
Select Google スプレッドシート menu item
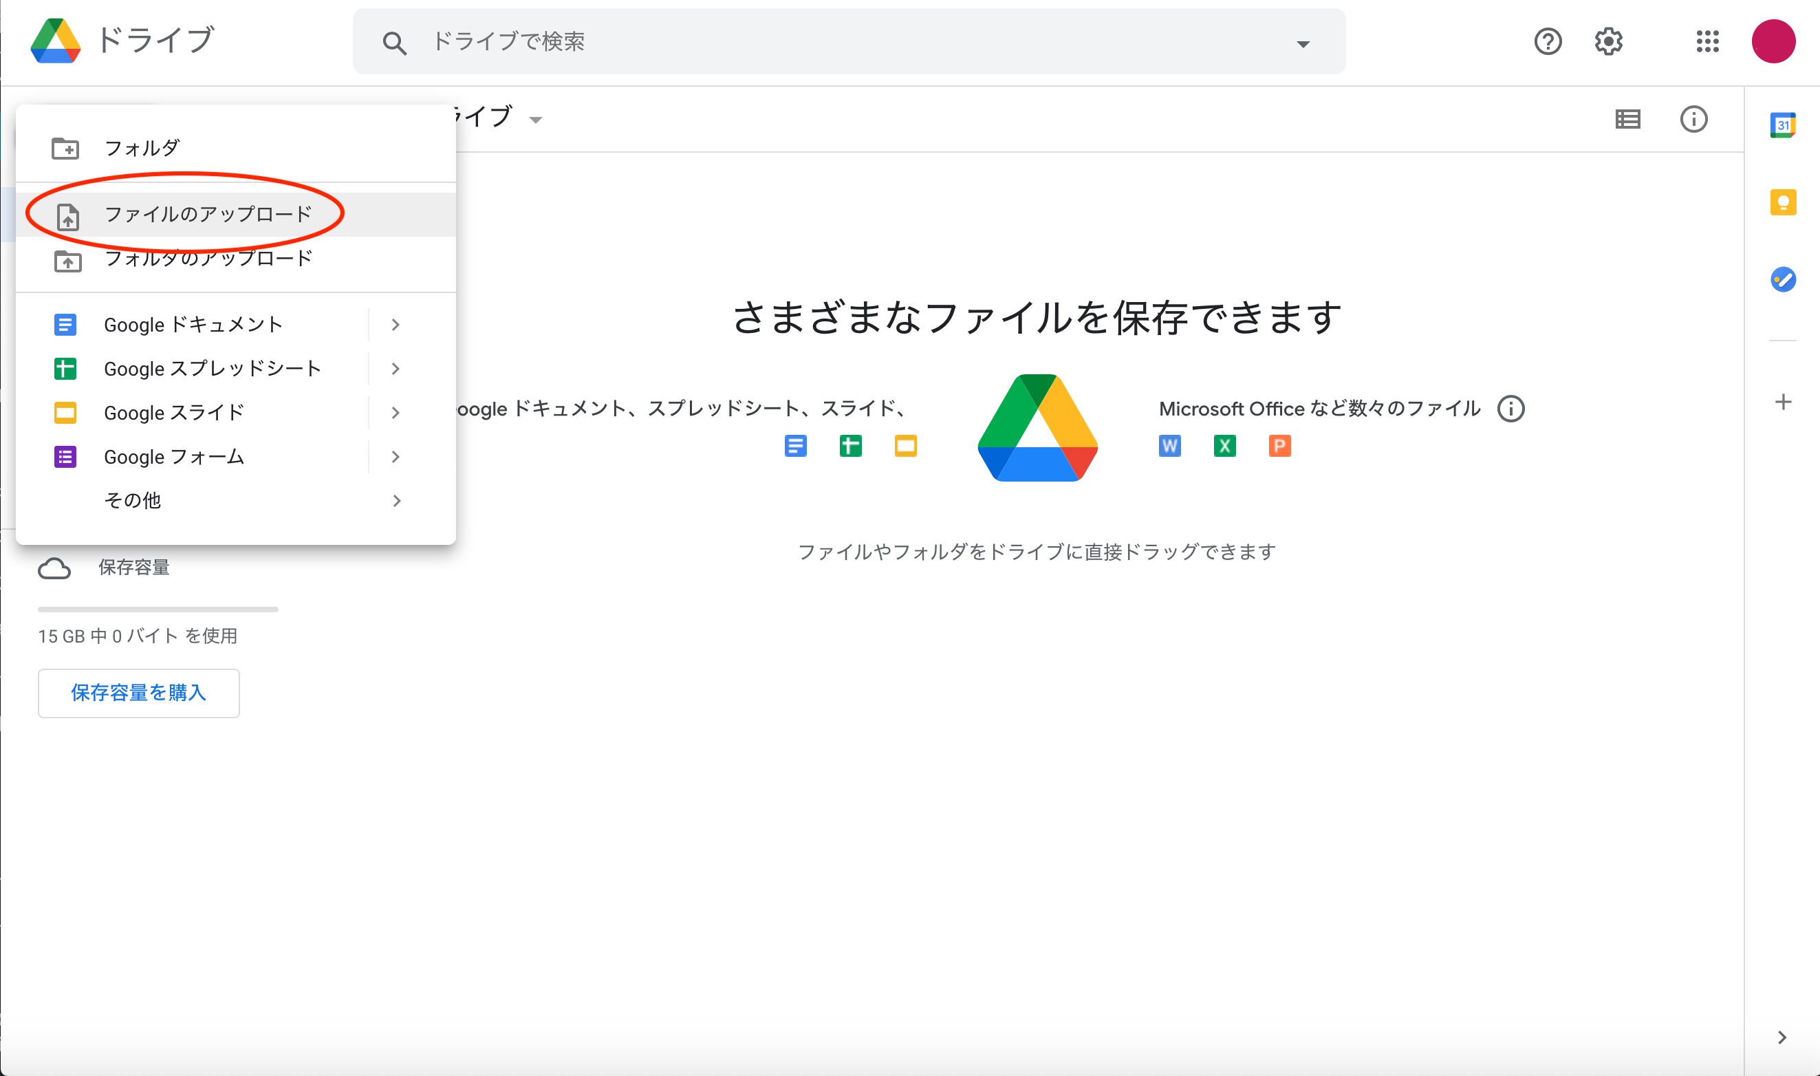235,369
